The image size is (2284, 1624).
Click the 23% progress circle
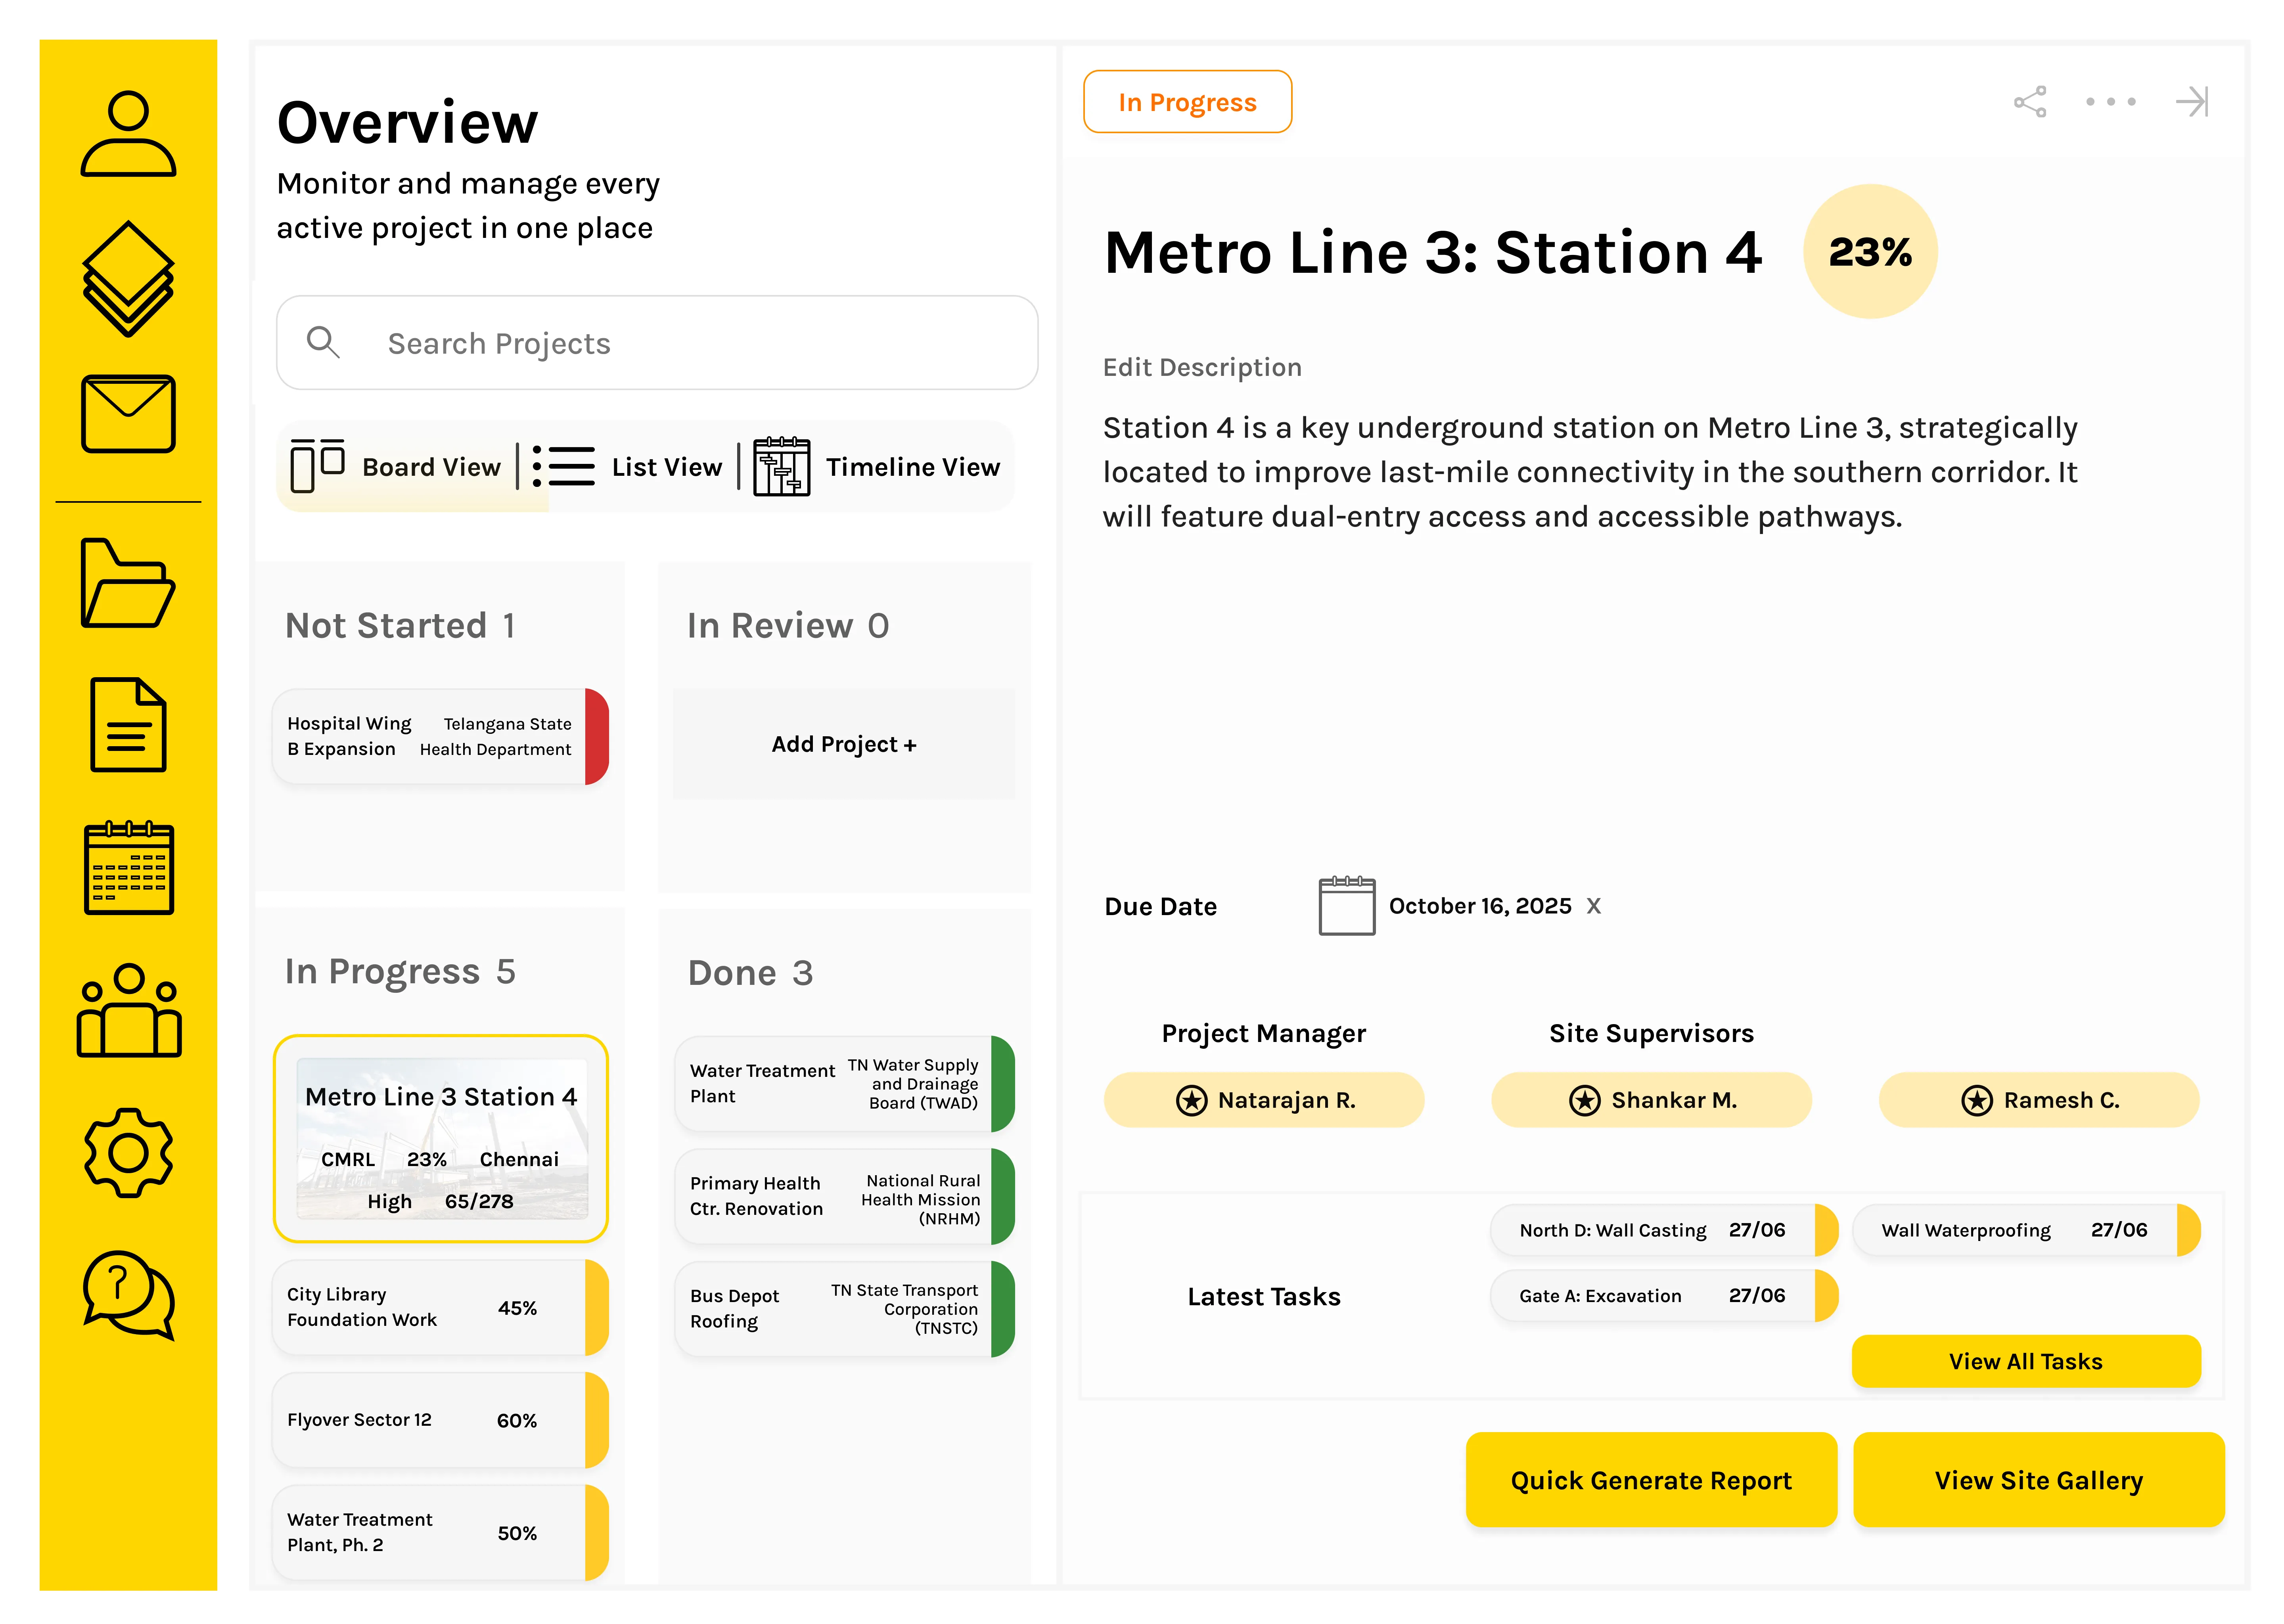click(x=1870, y=251)
